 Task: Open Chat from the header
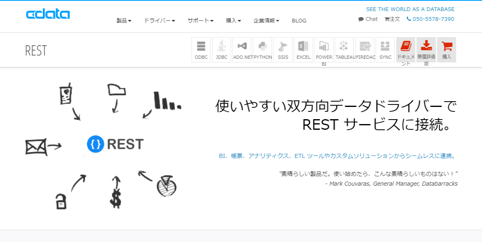368,19
